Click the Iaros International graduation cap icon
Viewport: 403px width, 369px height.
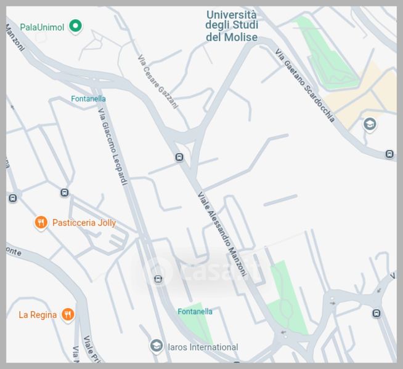coord(157,346)
